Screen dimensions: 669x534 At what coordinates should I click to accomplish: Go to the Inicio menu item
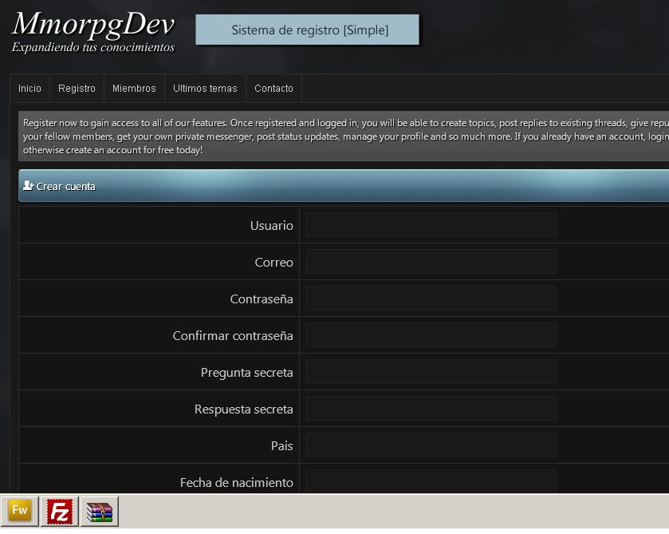30,89
